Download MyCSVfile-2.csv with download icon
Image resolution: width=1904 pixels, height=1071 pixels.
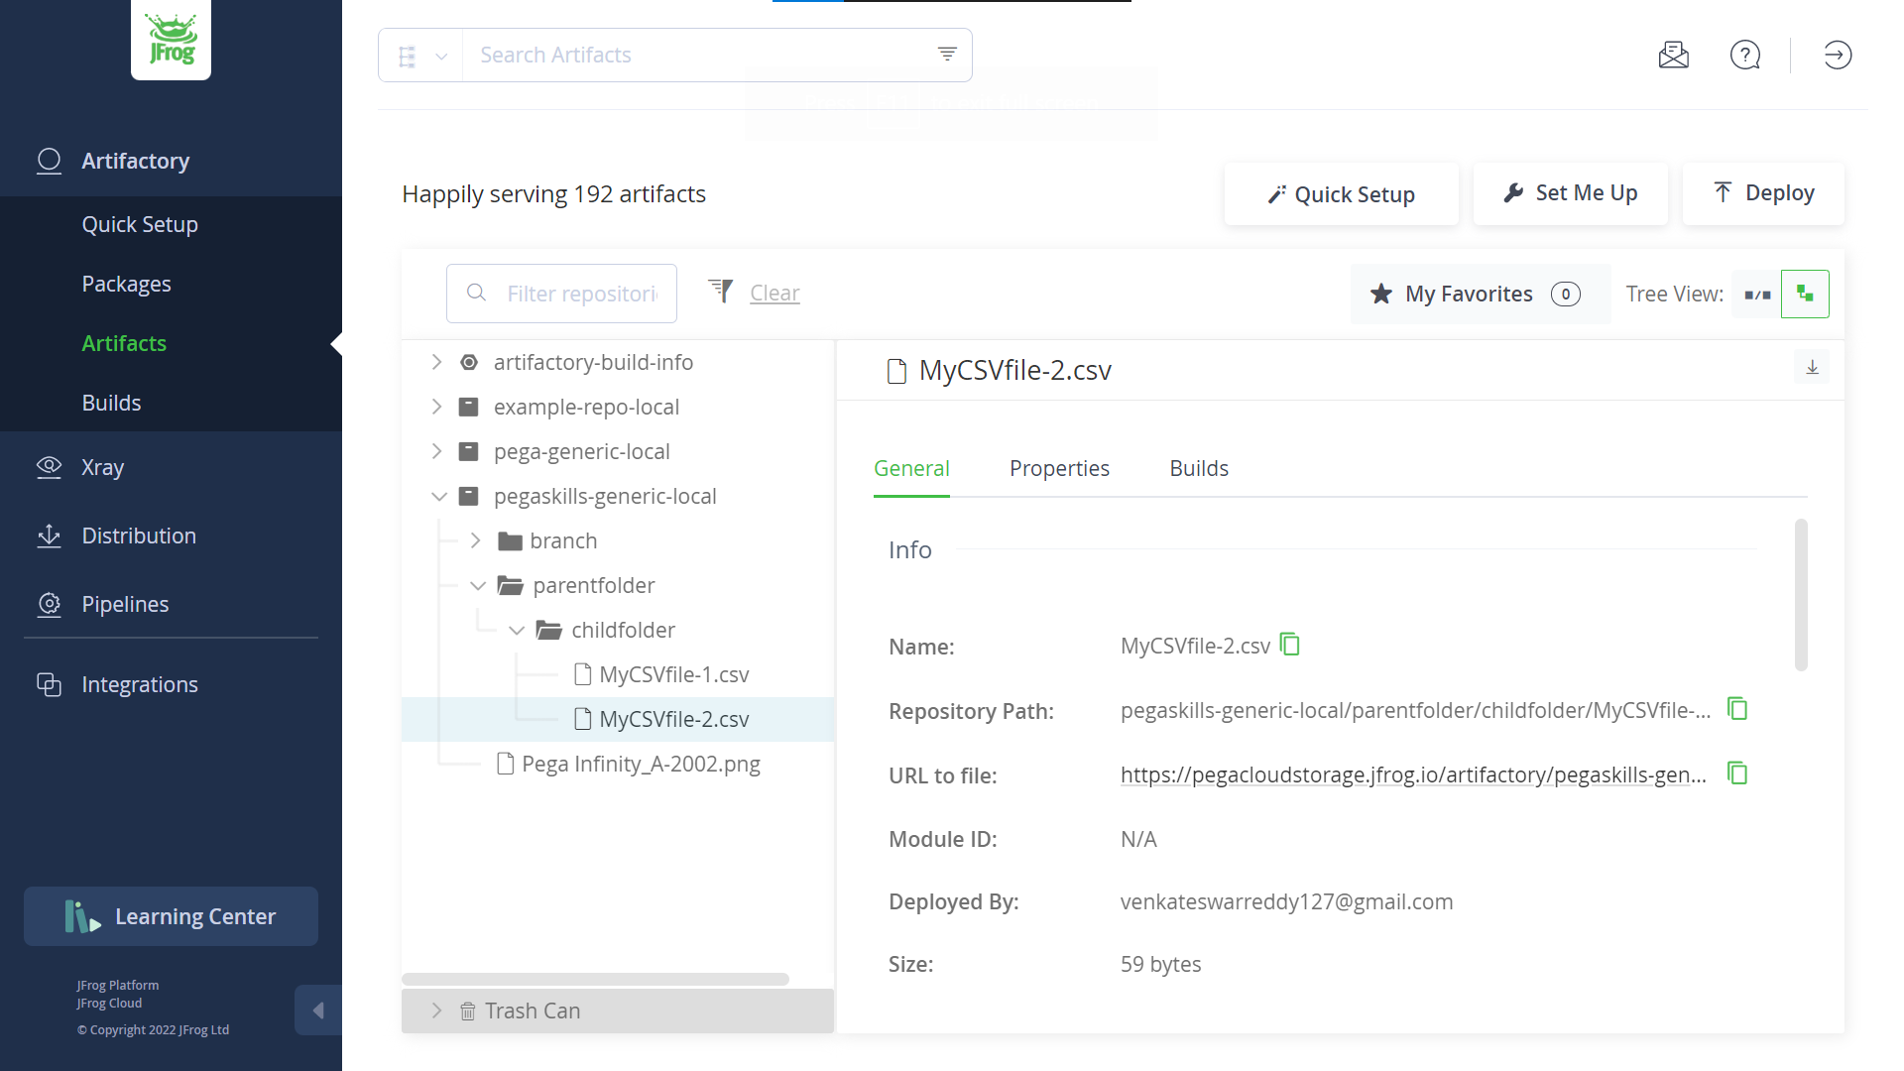point(1812,368)
